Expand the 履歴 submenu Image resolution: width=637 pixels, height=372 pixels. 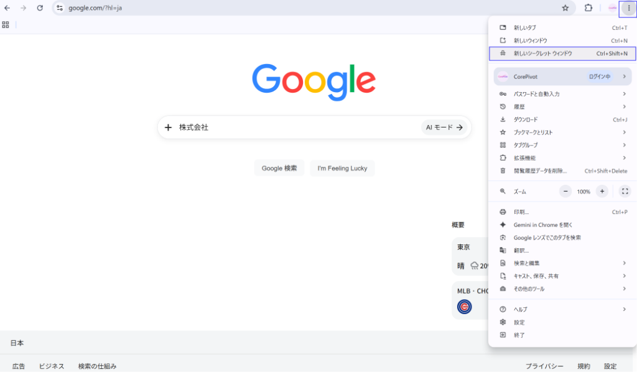click(562, 107)
